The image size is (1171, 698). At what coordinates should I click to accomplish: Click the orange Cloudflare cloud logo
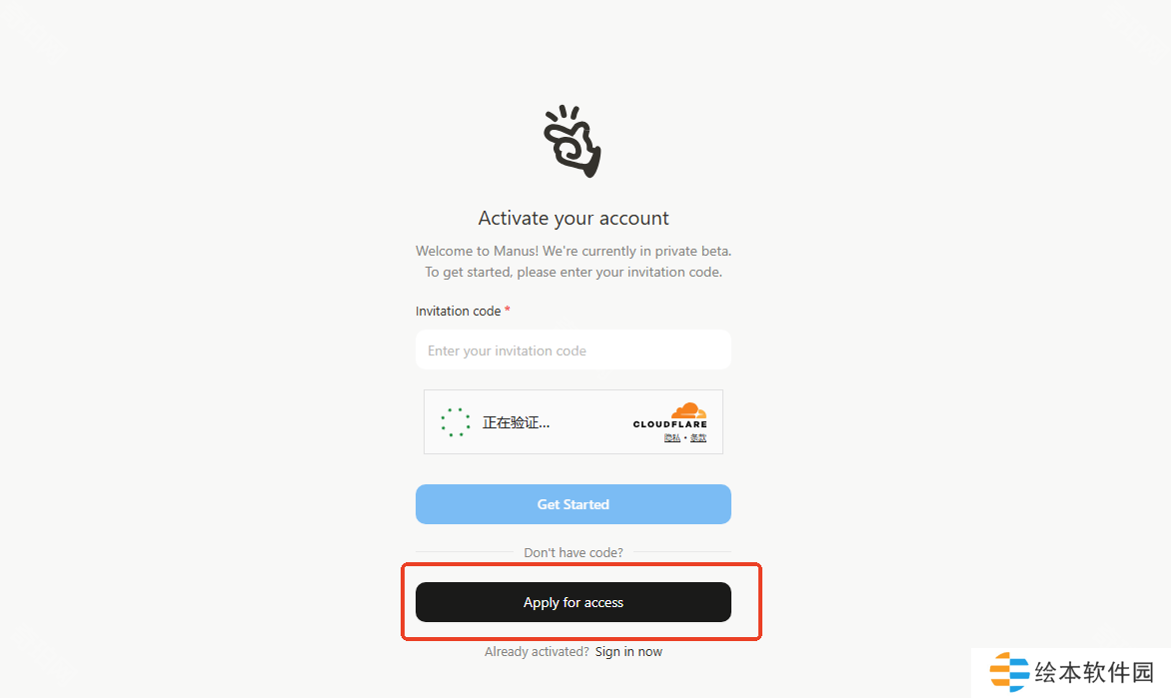[688, 410]
